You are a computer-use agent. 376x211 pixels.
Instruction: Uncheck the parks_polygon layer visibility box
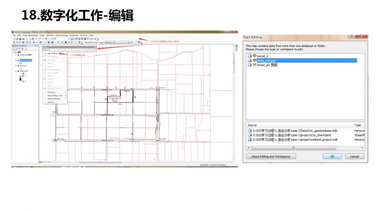18,60
